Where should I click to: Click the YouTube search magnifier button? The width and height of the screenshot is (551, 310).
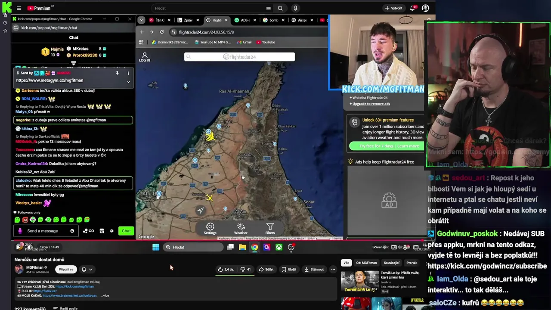point(280,8)
